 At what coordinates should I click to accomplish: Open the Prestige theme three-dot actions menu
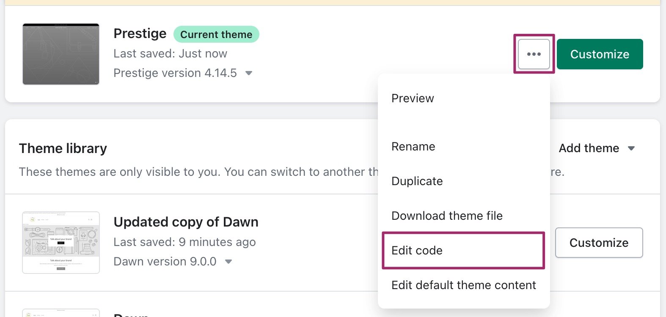point(534,54)
